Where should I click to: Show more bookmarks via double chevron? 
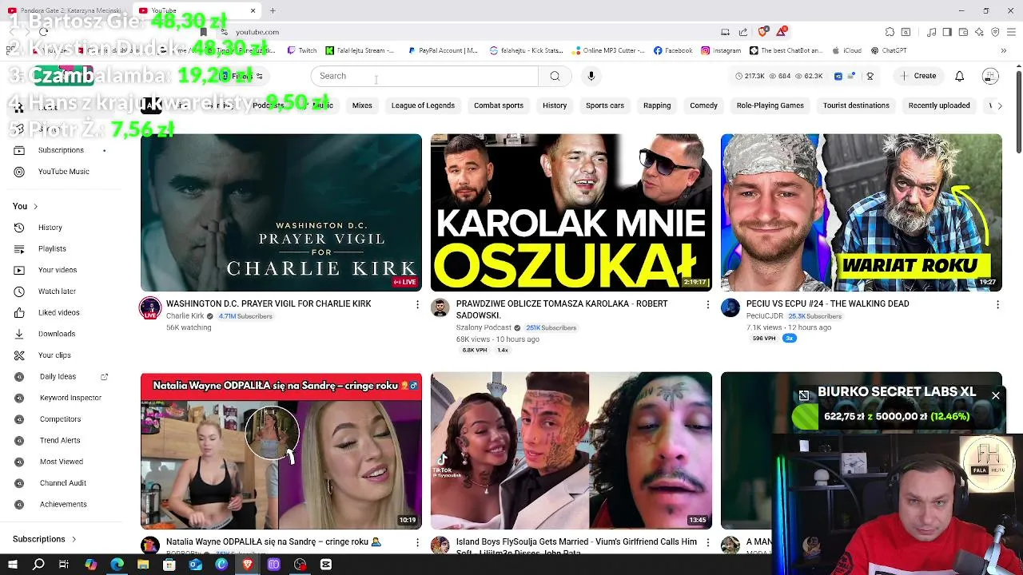(x=1003, y=50)
